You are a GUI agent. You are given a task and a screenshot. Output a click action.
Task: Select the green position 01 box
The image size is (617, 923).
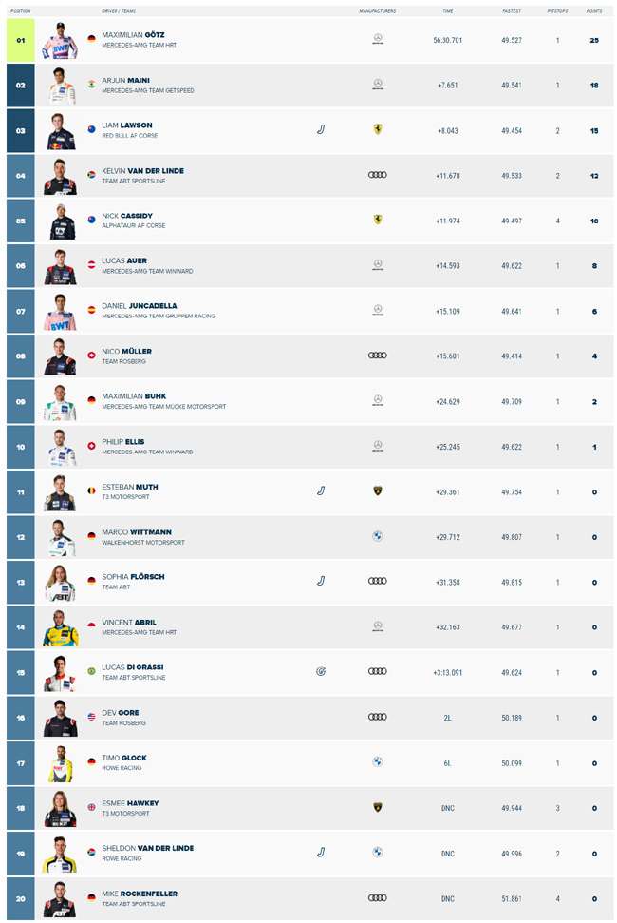tap(21, 41)
